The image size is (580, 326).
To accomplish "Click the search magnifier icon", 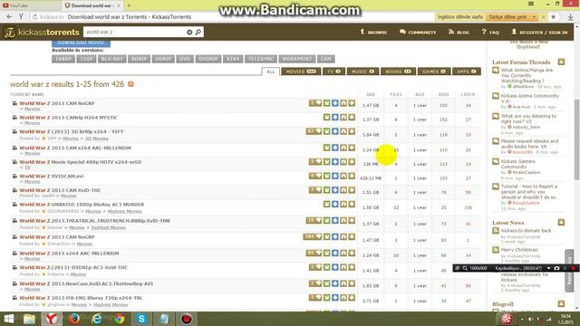I will [x=198, y=33].
